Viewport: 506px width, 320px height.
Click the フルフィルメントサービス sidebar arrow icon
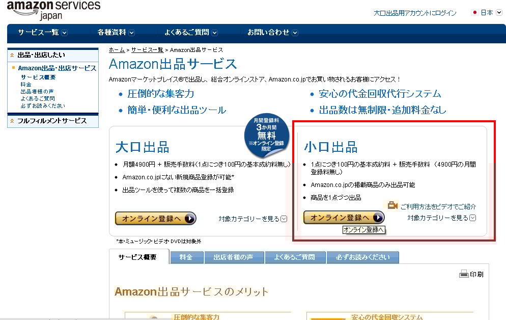point(12,121)
